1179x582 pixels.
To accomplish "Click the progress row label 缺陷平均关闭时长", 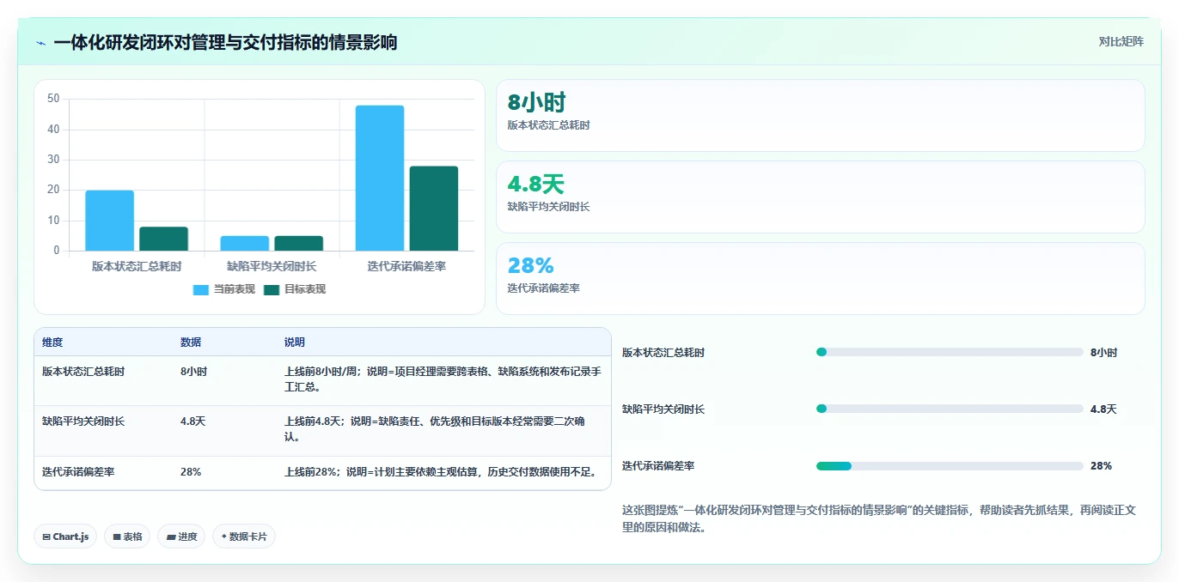I will (x=663, y=409).
